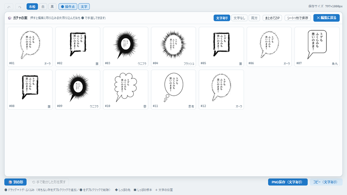Screen dimensions: 347x195
Task: Select the 白 white background option
Action: (43, 6)
